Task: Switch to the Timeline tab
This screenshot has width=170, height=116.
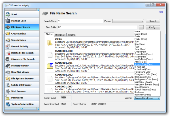Action: coord(71,35)
